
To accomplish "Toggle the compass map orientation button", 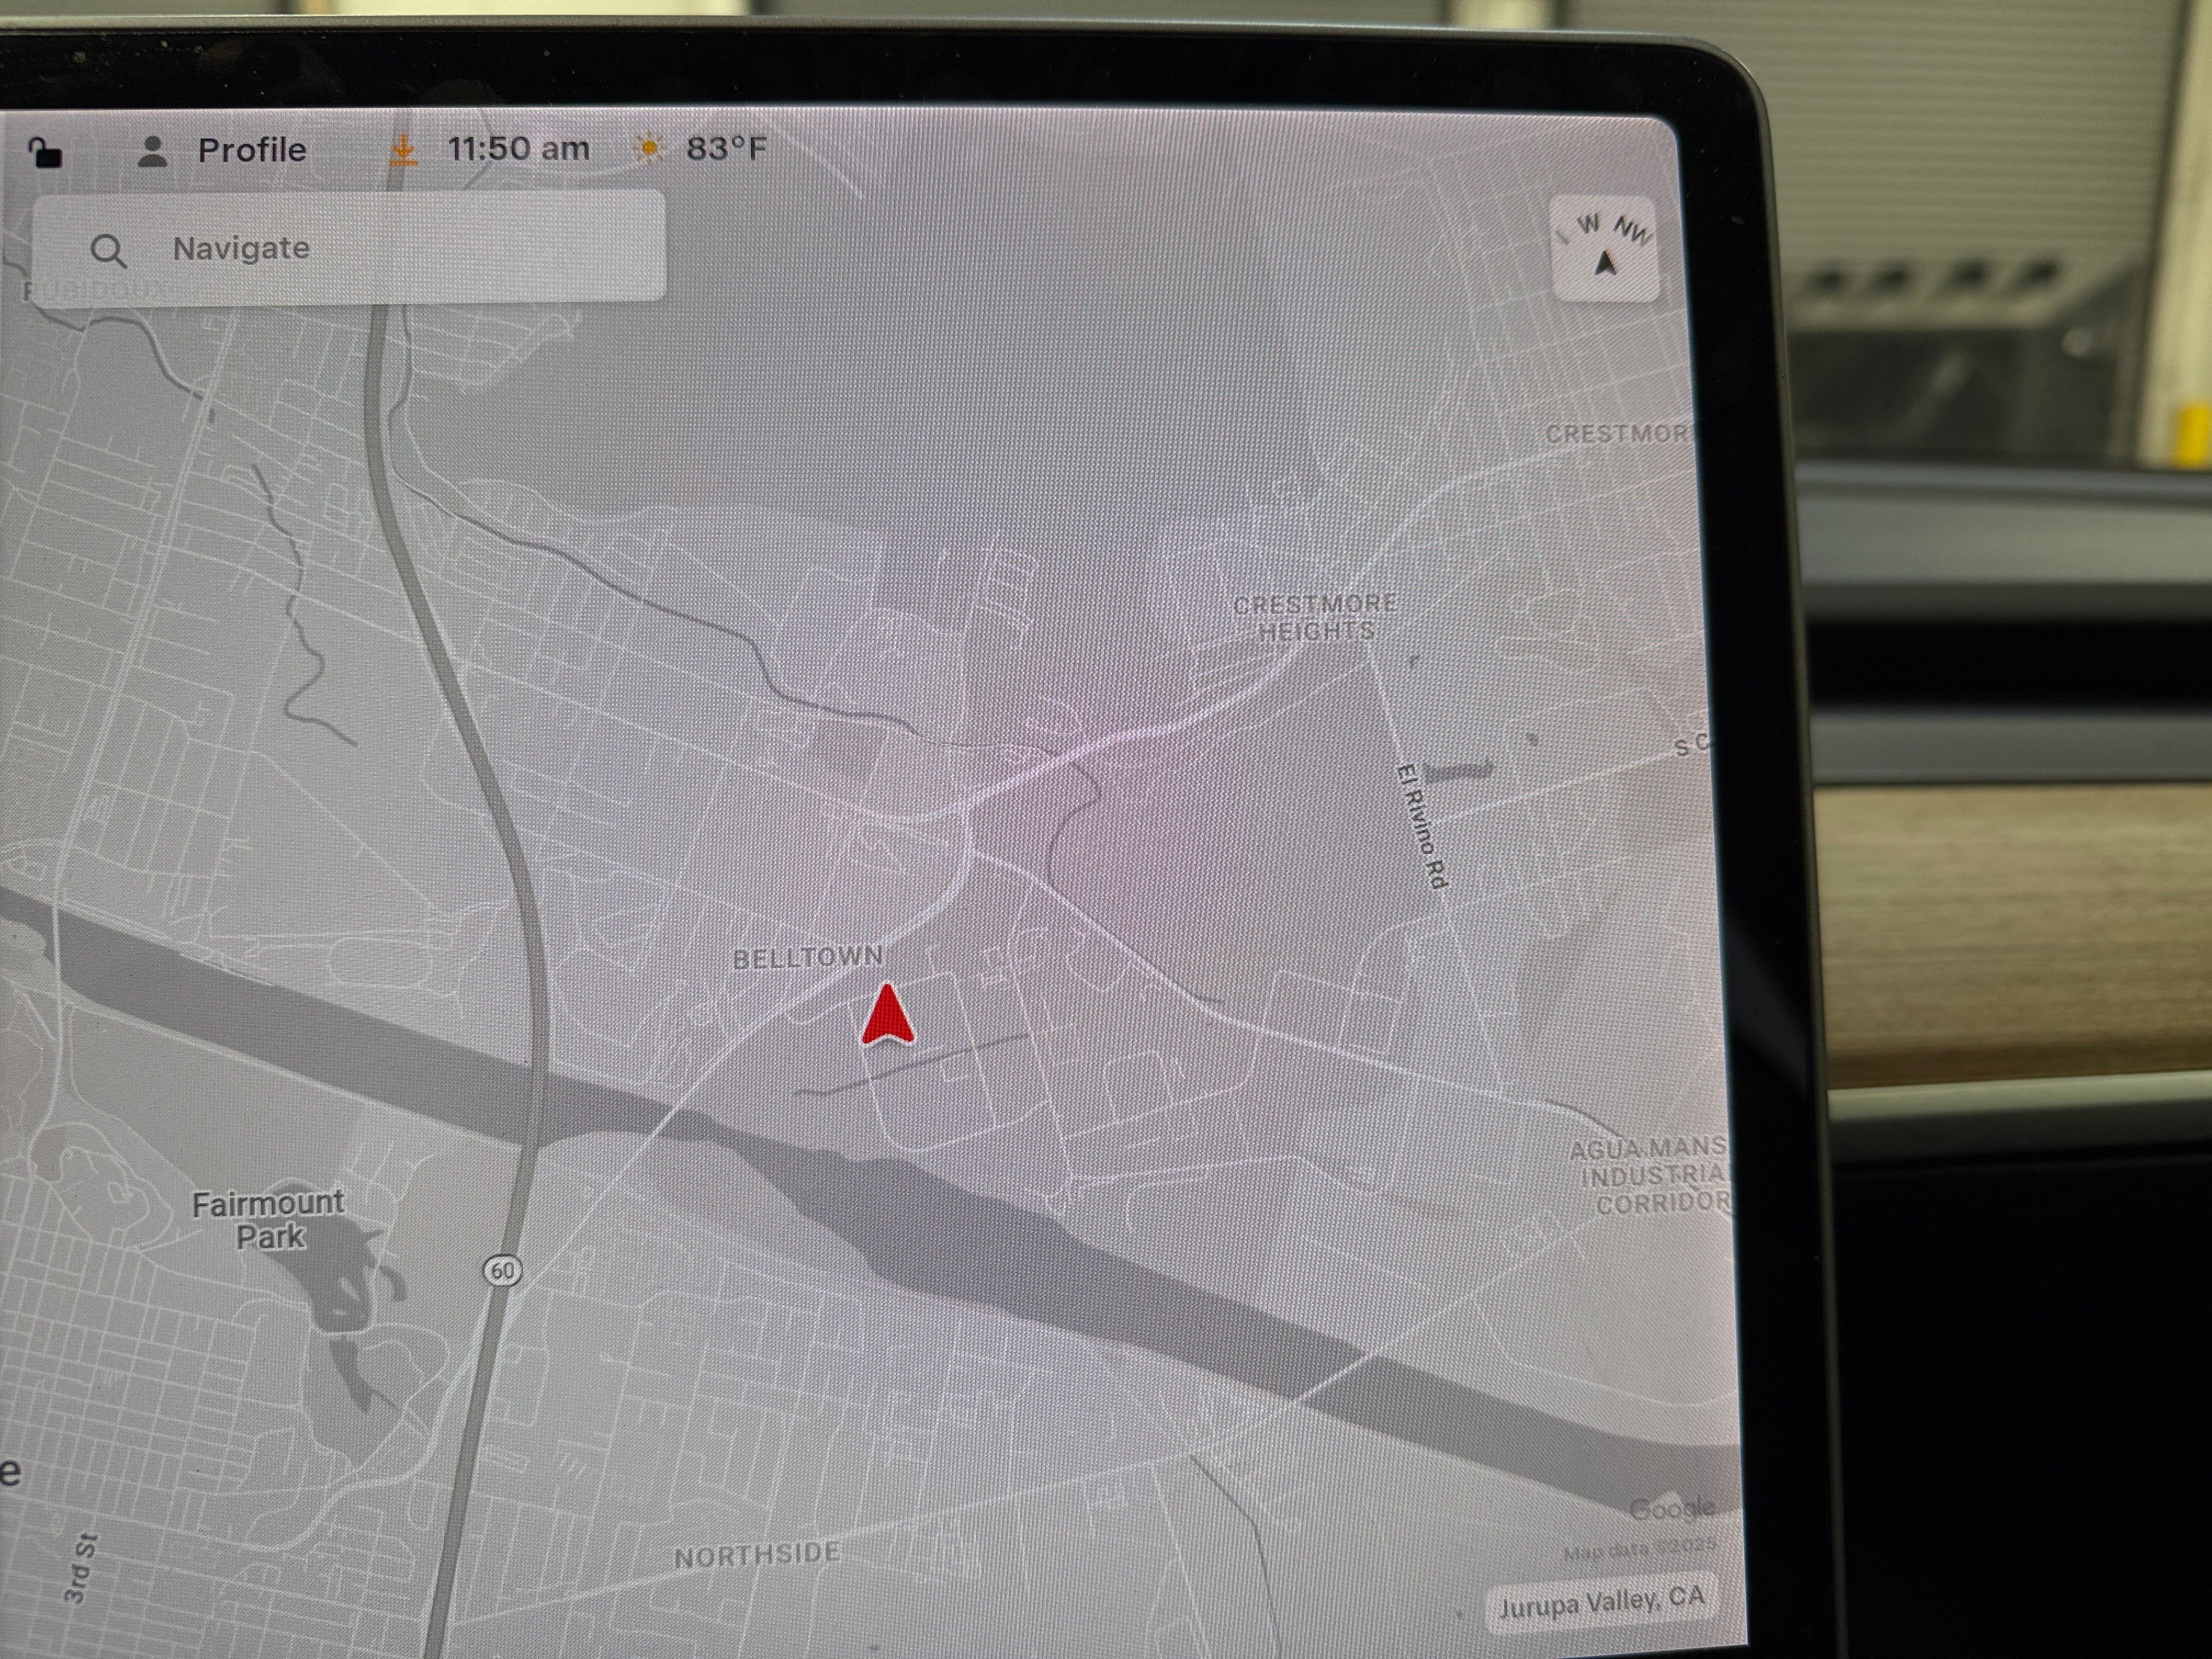I will [x=1604, y=248].
